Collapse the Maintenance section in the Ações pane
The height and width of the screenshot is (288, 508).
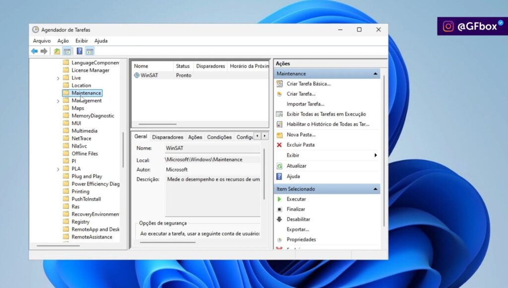pos(375,74)
